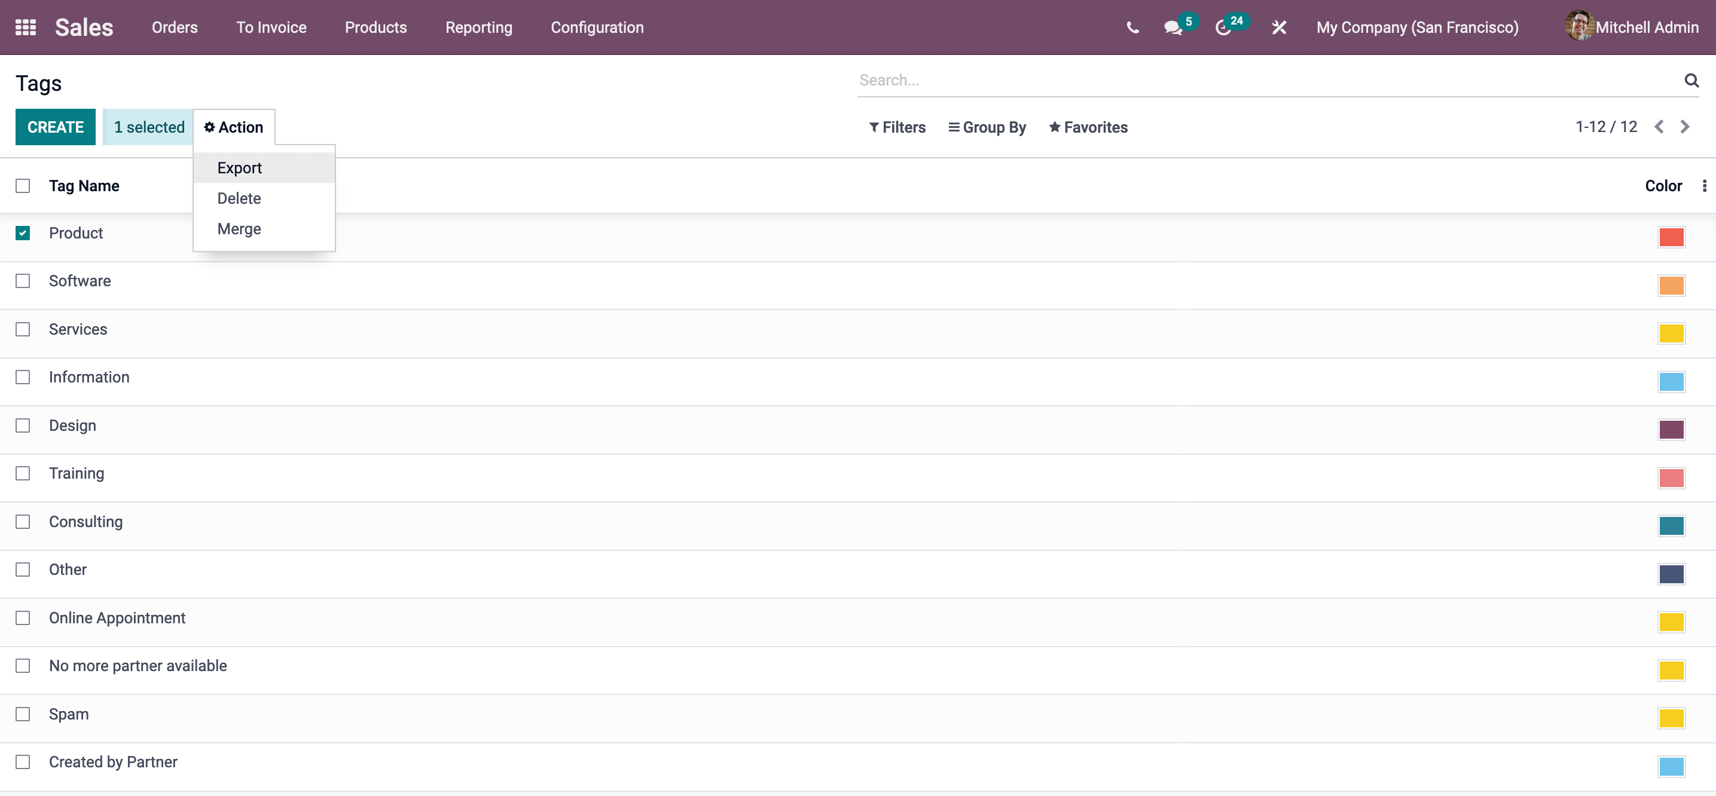Check the Training tag checkbox
Screen dimensions: 1716x796
click(x=23, y=473)
